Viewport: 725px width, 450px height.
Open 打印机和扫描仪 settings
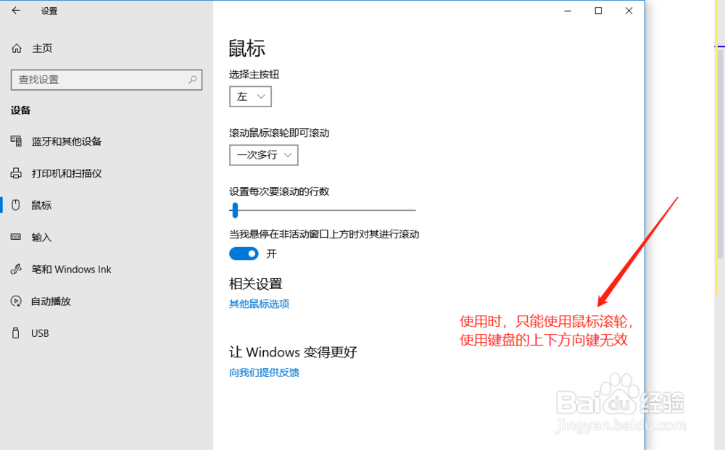[x=67, y=173]
